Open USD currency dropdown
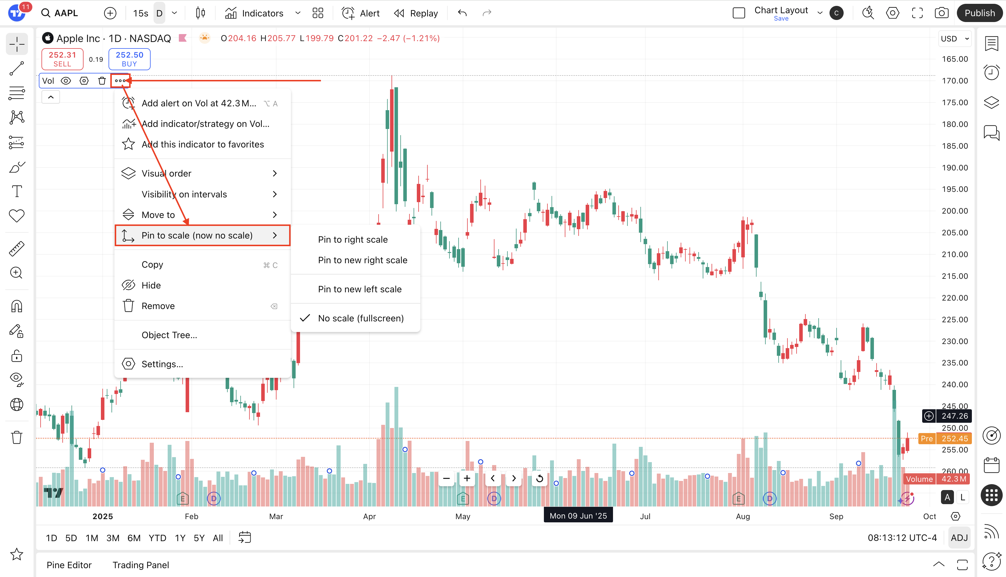1006x577 pixels. click(x=955, y=38)
